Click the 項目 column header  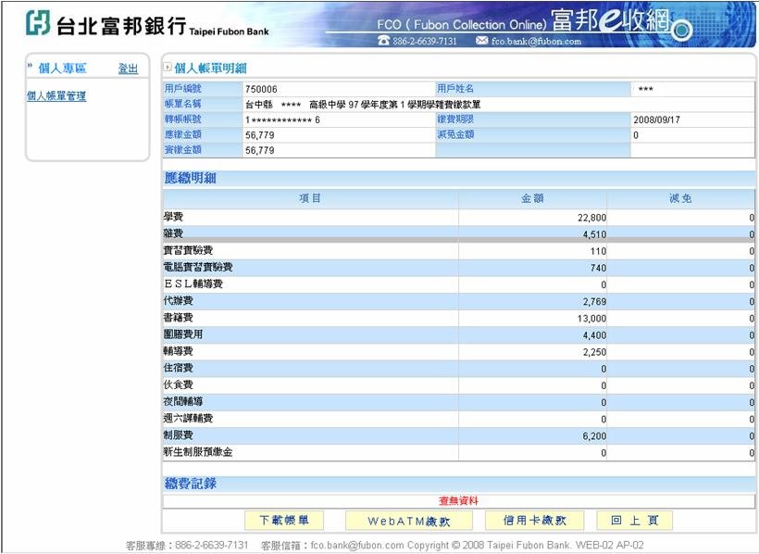click(310, 198)
